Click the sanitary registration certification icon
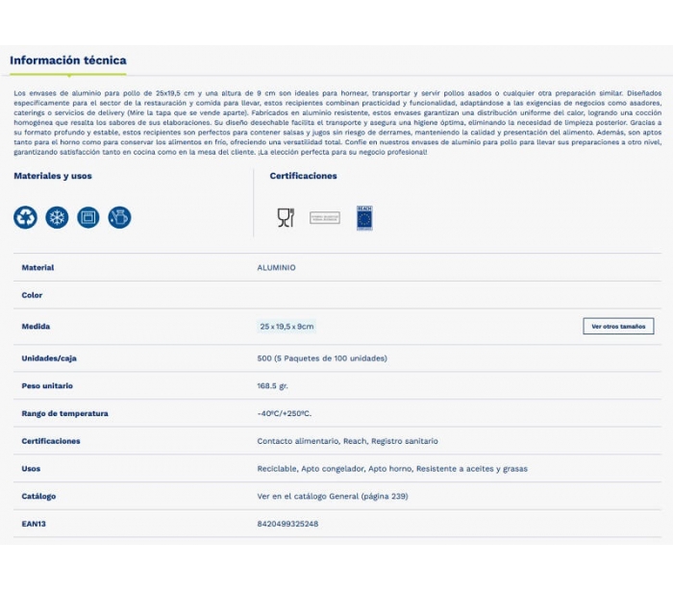The width and height of the screenshot is (673, 590). [325, 218]
